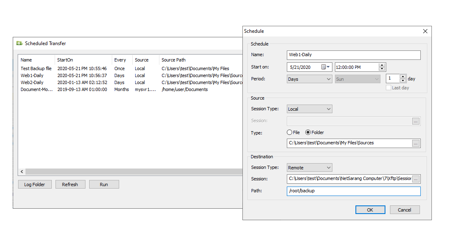Screen dimensions: 452x246
Task: Open the Destination Session Type dropdown
Action: 309,168
